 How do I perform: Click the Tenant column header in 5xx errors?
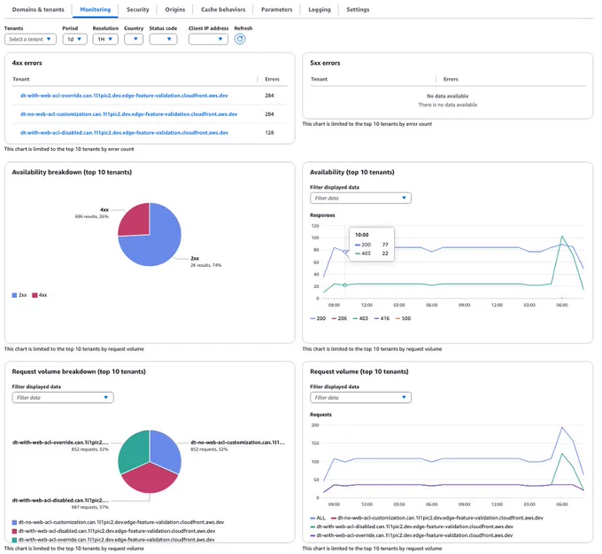tap(319, 79)
